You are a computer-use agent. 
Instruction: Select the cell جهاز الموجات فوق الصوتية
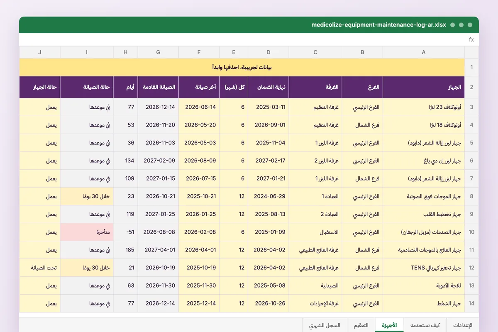pos(424,196)
